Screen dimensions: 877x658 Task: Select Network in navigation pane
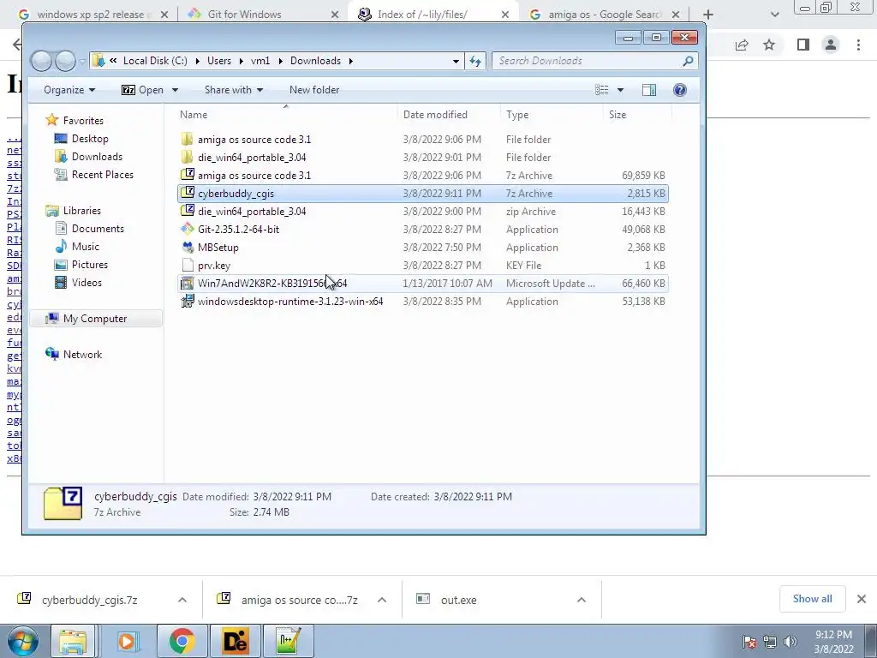(x=74, y=354)
